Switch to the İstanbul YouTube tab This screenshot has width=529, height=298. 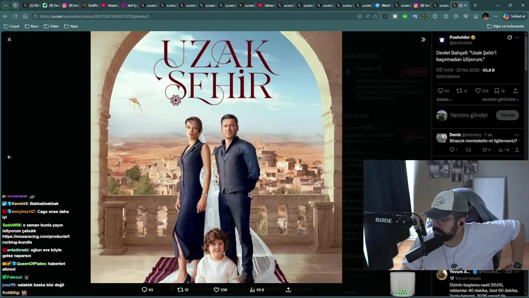[x=110, y=5]
